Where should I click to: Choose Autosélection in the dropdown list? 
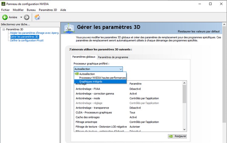(x=100, y=74)
